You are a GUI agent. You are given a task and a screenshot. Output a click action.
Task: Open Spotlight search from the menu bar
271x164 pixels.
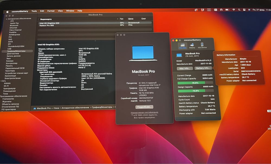point(239,10)
